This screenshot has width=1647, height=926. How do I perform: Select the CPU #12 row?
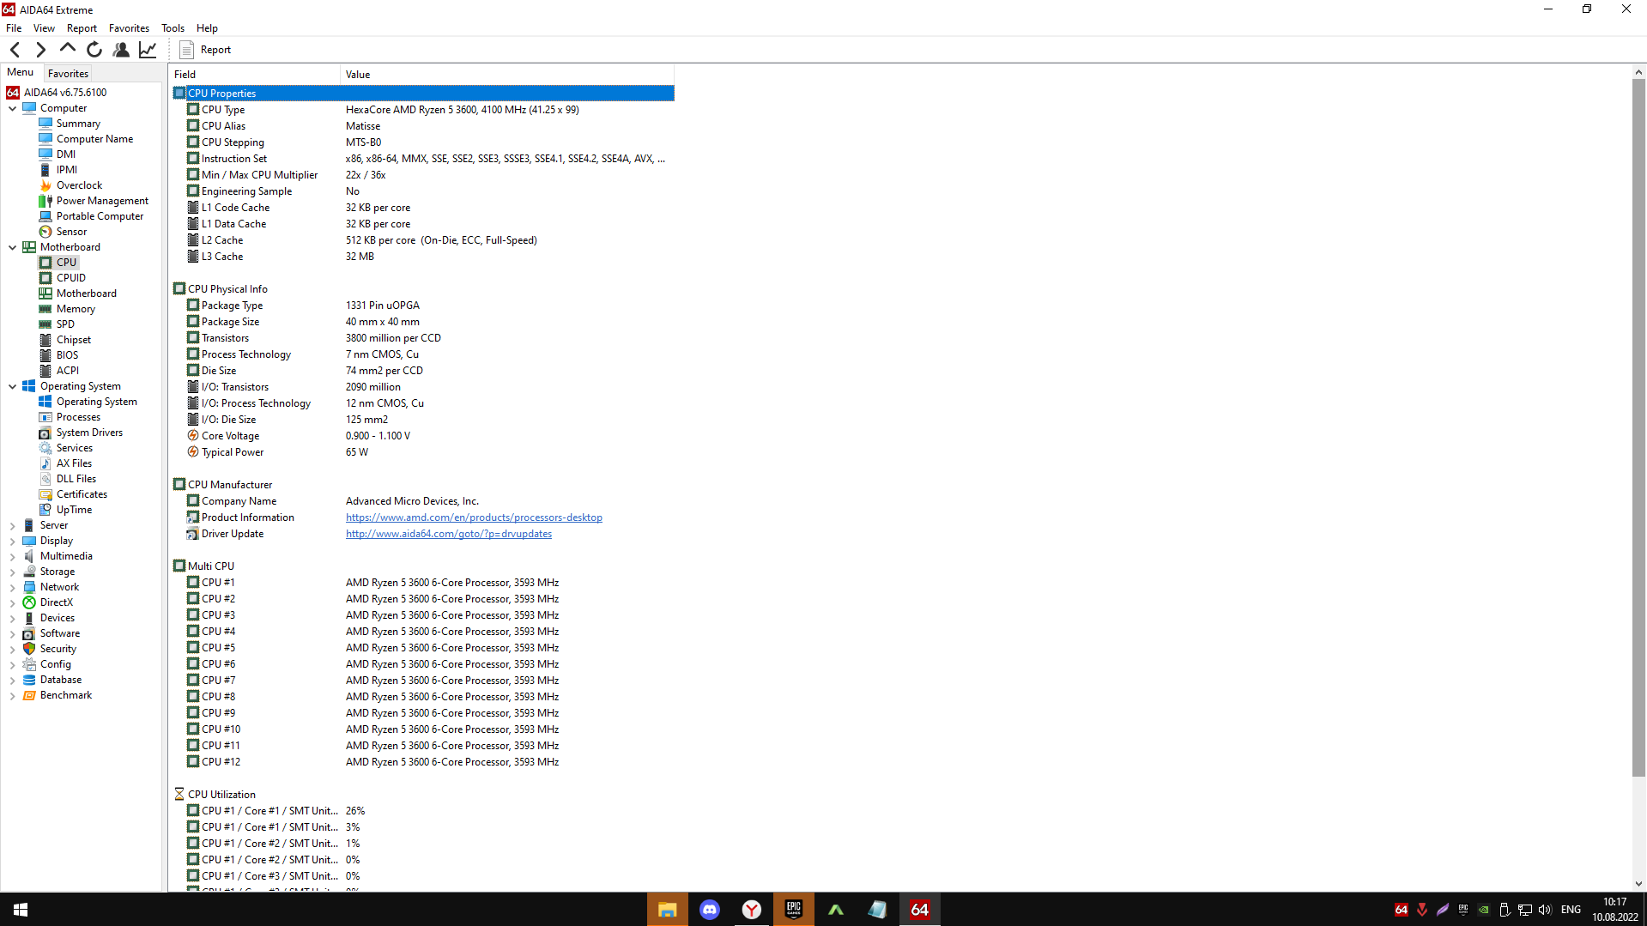[x=423, y=762]
